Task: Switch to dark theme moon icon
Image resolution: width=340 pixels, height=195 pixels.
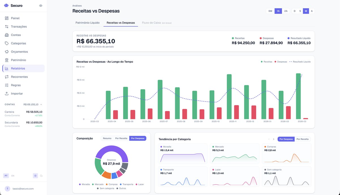Action: [41, 176]
